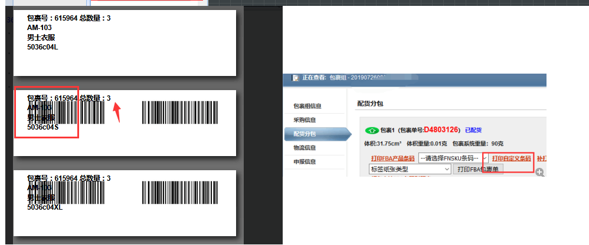
Task: Click the SKU text 5036c04L on first label
Action: point(42,47)
